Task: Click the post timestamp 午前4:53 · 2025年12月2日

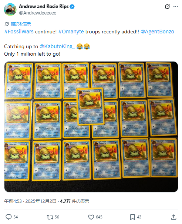Action: coord(30,201)
